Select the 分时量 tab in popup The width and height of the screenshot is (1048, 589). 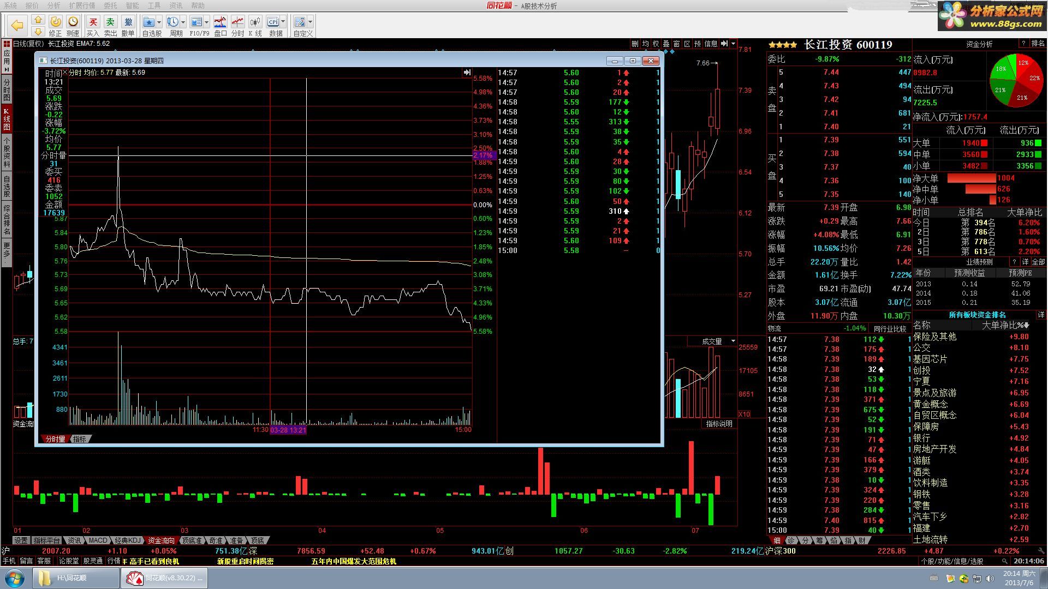[x=55, y=439]
